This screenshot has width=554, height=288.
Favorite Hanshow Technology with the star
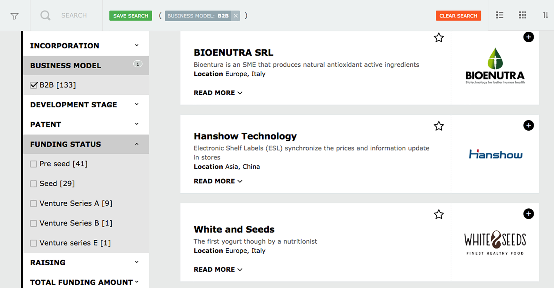439,126
